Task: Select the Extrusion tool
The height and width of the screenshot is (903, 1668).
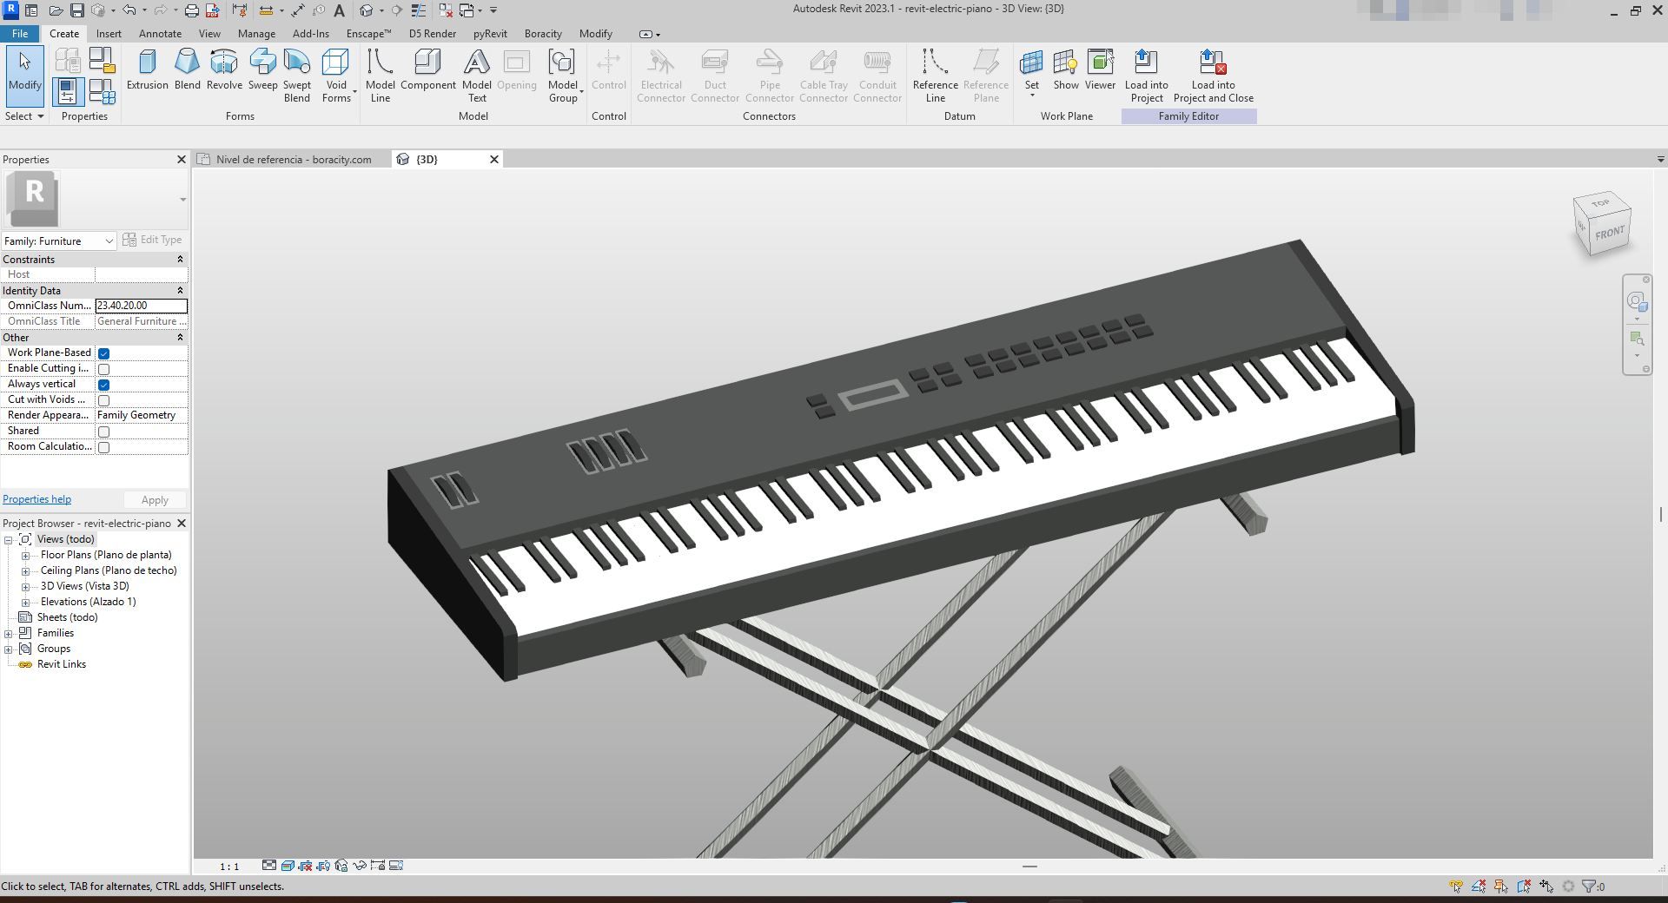Action: pos(148,69)
